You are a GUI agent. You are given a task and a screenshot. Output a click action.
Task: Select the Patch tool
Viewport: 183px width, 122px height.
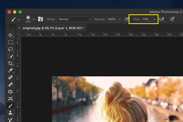click(x=10, y=91)
